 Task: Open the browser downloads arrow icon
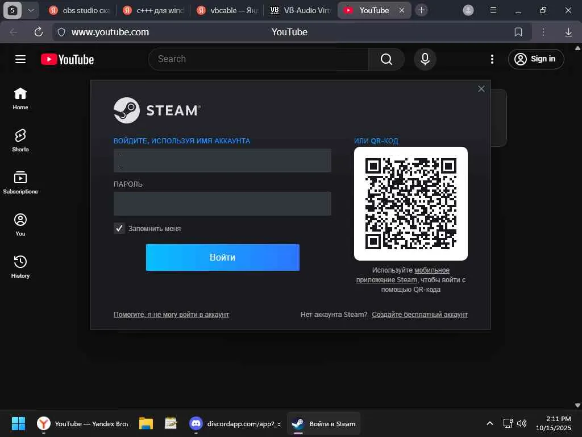(568, 32)
